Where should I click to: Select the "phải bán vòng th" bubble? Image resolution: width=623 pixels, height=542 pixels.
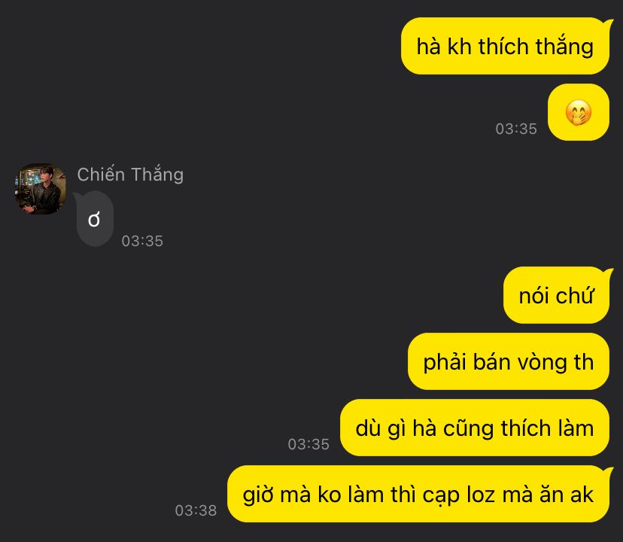click(x=509, y=361)
